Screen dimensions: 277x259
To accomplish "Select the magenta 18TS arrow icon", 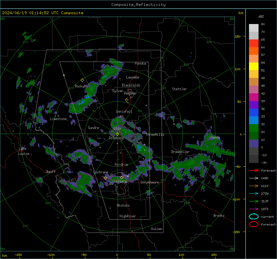I will [x=254, y=209].
